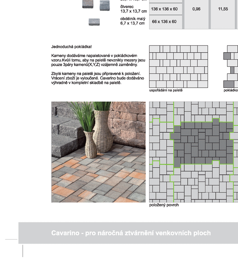
Task: Select the small rectangle paving stone image
Action: pyautogui.click(x=94, y=22)
